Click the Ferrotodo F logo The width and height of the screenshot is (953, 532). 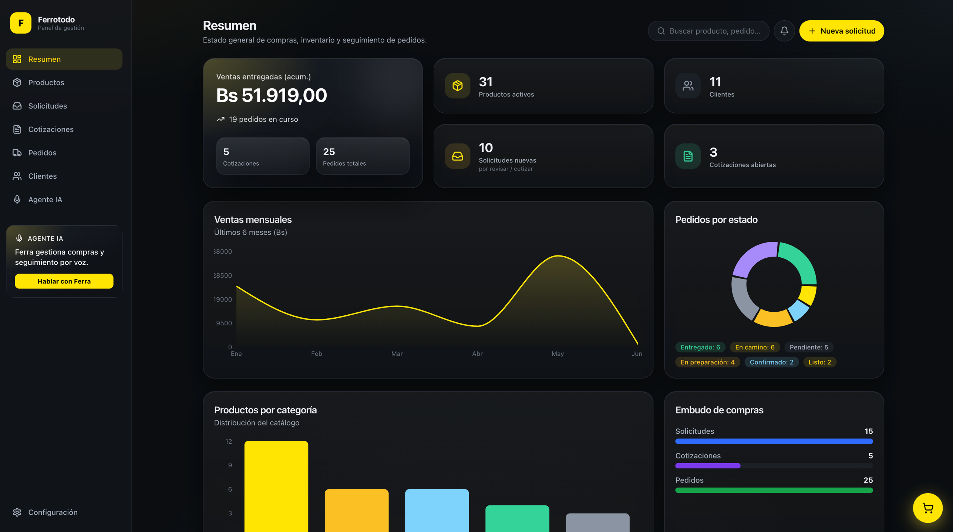point(21,23)
